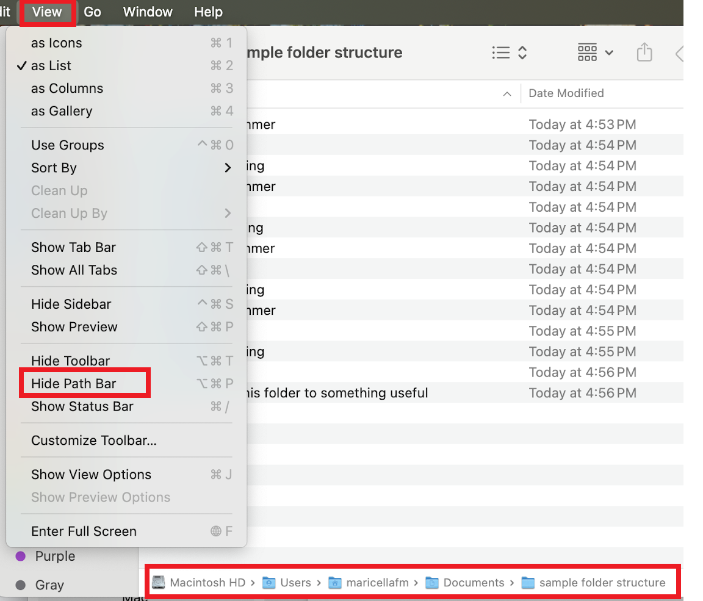Select Hide Path Bar
Screen dimensions: 703x601
(126, 384)
